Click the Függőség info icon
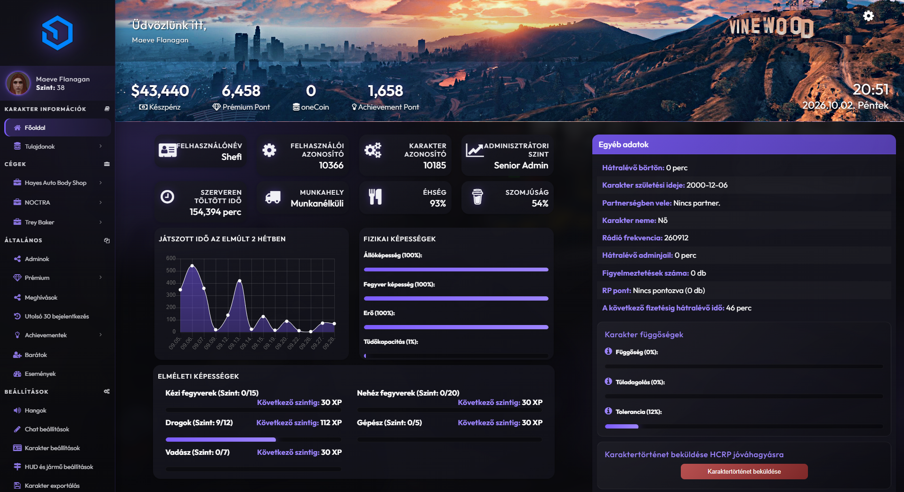Screen dimensions: 904x492 pos(608,351)
